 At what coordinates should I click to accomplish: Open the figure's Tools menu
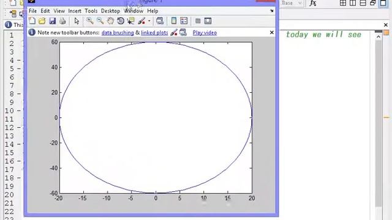(x=91, y=11)
